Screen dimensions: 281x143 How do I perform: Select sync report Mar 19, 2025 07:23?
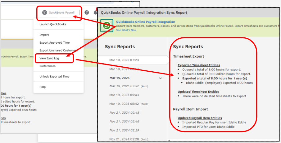click(124, 60)
